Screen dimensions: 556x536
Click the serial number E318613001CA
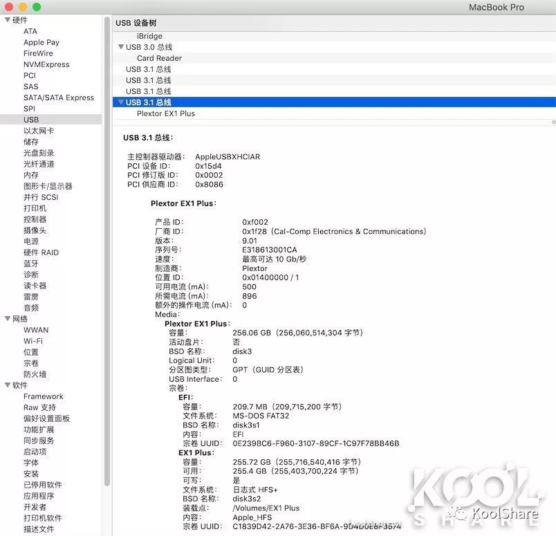click(x=270, y=250)
